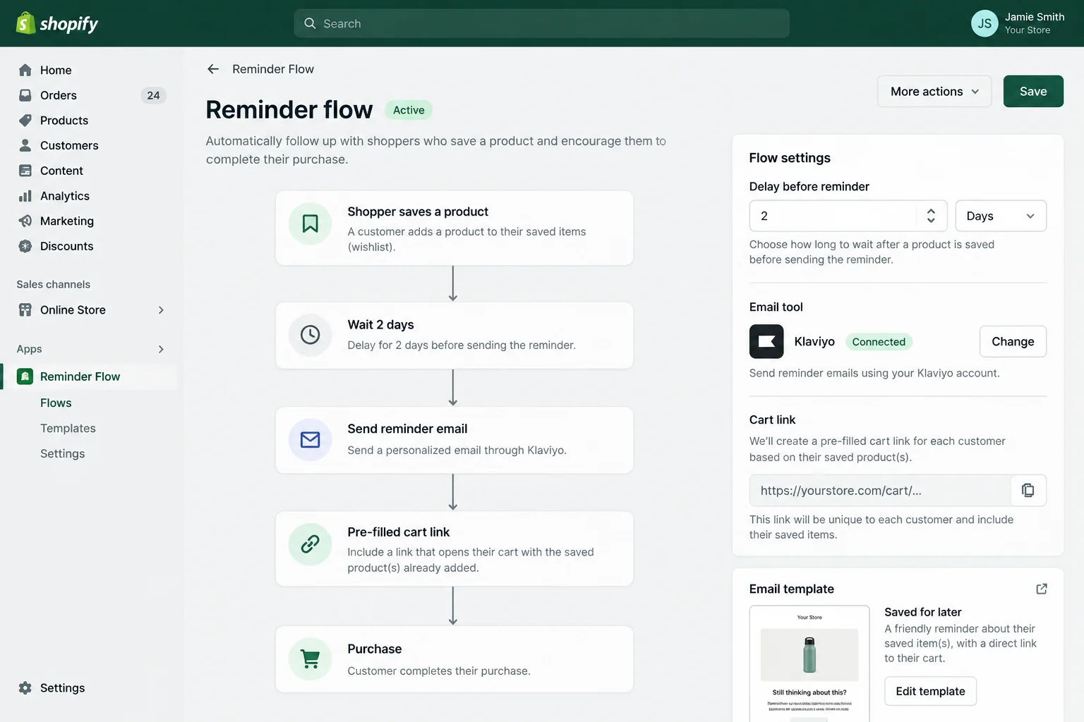Click the Products tag icon

25,121
